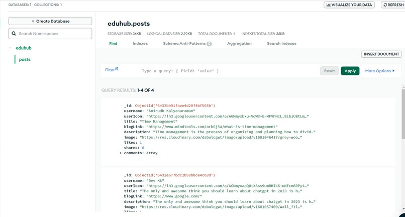Screen dimensions: 405x217
Task: Switch to the Aggregation tab
Action: (240, 43)
